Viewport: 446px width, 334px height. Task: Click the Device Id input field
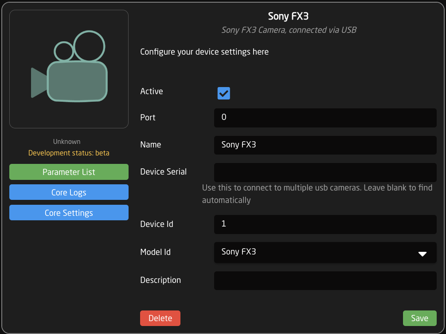pos(325,224)
